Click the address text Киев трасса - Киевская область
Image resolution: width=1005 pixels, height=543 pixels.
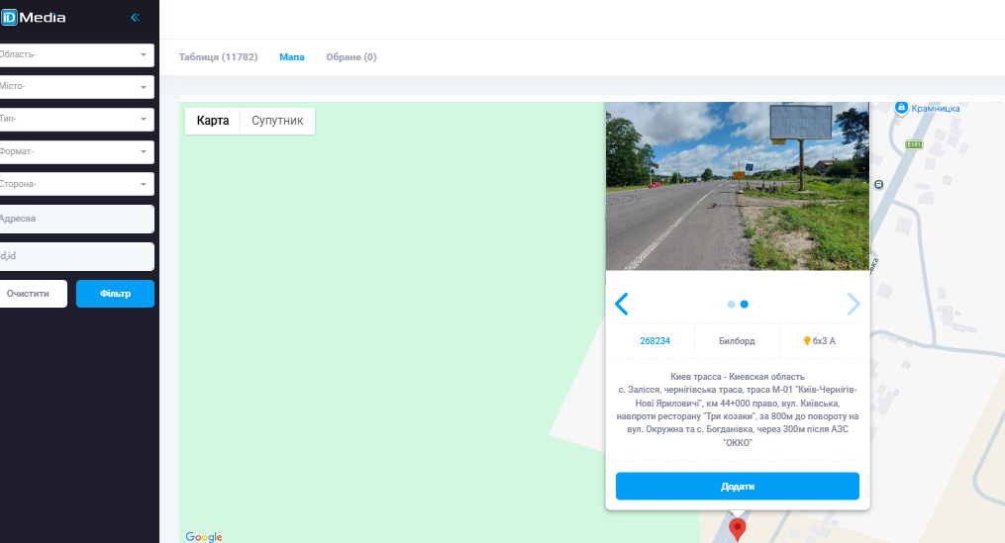737,377
